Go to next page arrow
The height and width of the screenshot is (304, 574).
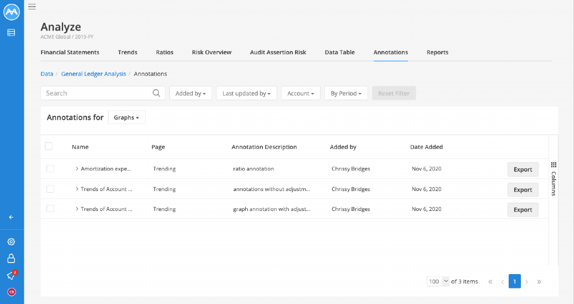pos(527,282)
